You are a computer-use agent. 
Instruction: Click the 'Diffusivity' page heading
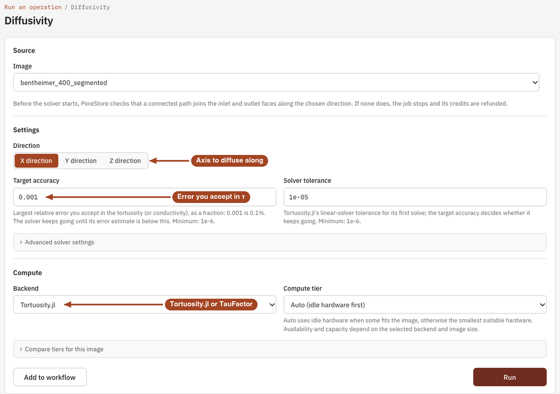coord(29,21)
